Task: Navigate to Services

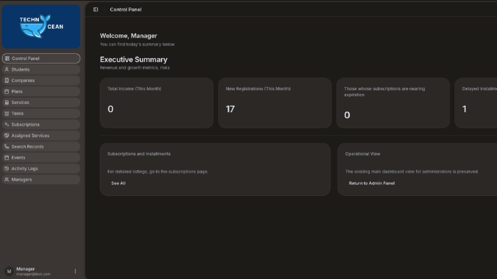Action: [x=41, y=103]
